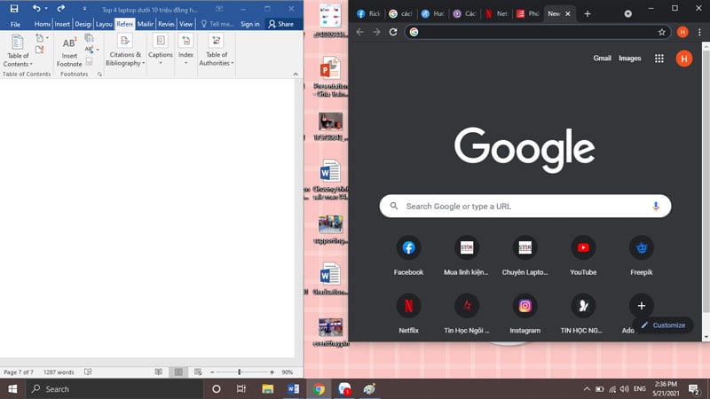710x399 pixels.
Task: Open the Netflix shortcut tile
Action: (408, 306)
